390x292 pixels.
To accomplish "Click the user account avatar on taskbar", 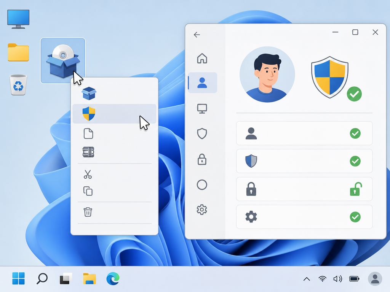I will tap(375, 279).
